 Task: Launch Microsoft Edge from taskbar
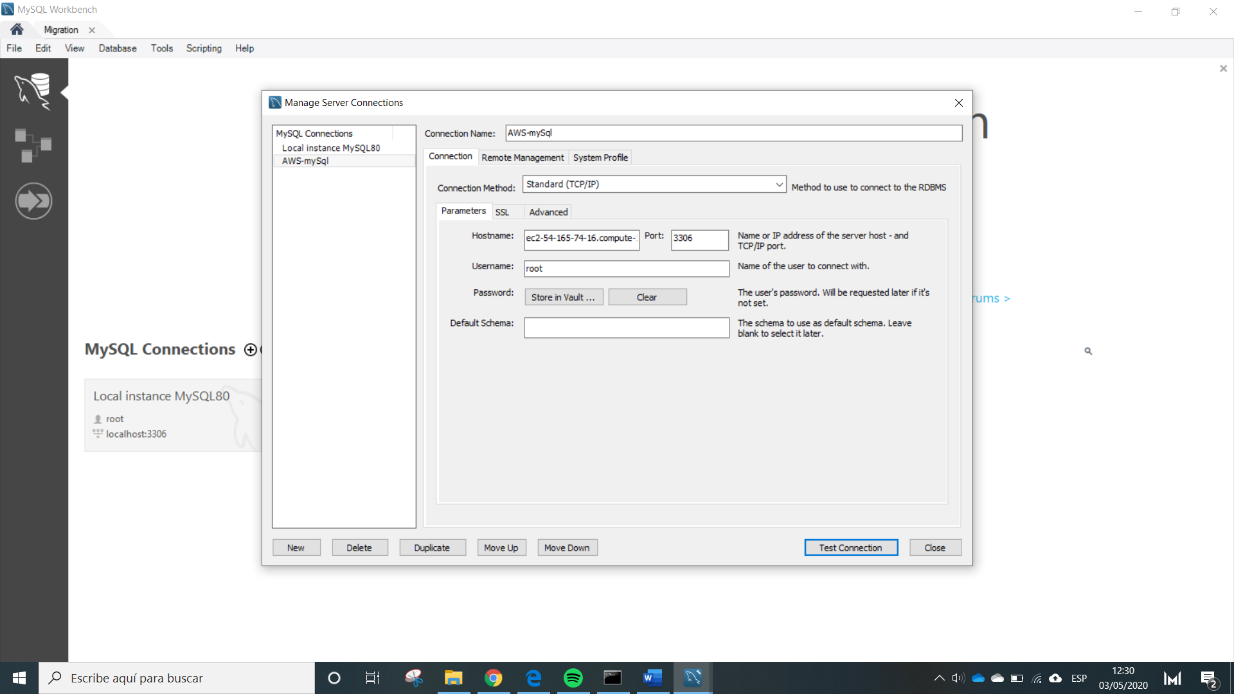533,678
